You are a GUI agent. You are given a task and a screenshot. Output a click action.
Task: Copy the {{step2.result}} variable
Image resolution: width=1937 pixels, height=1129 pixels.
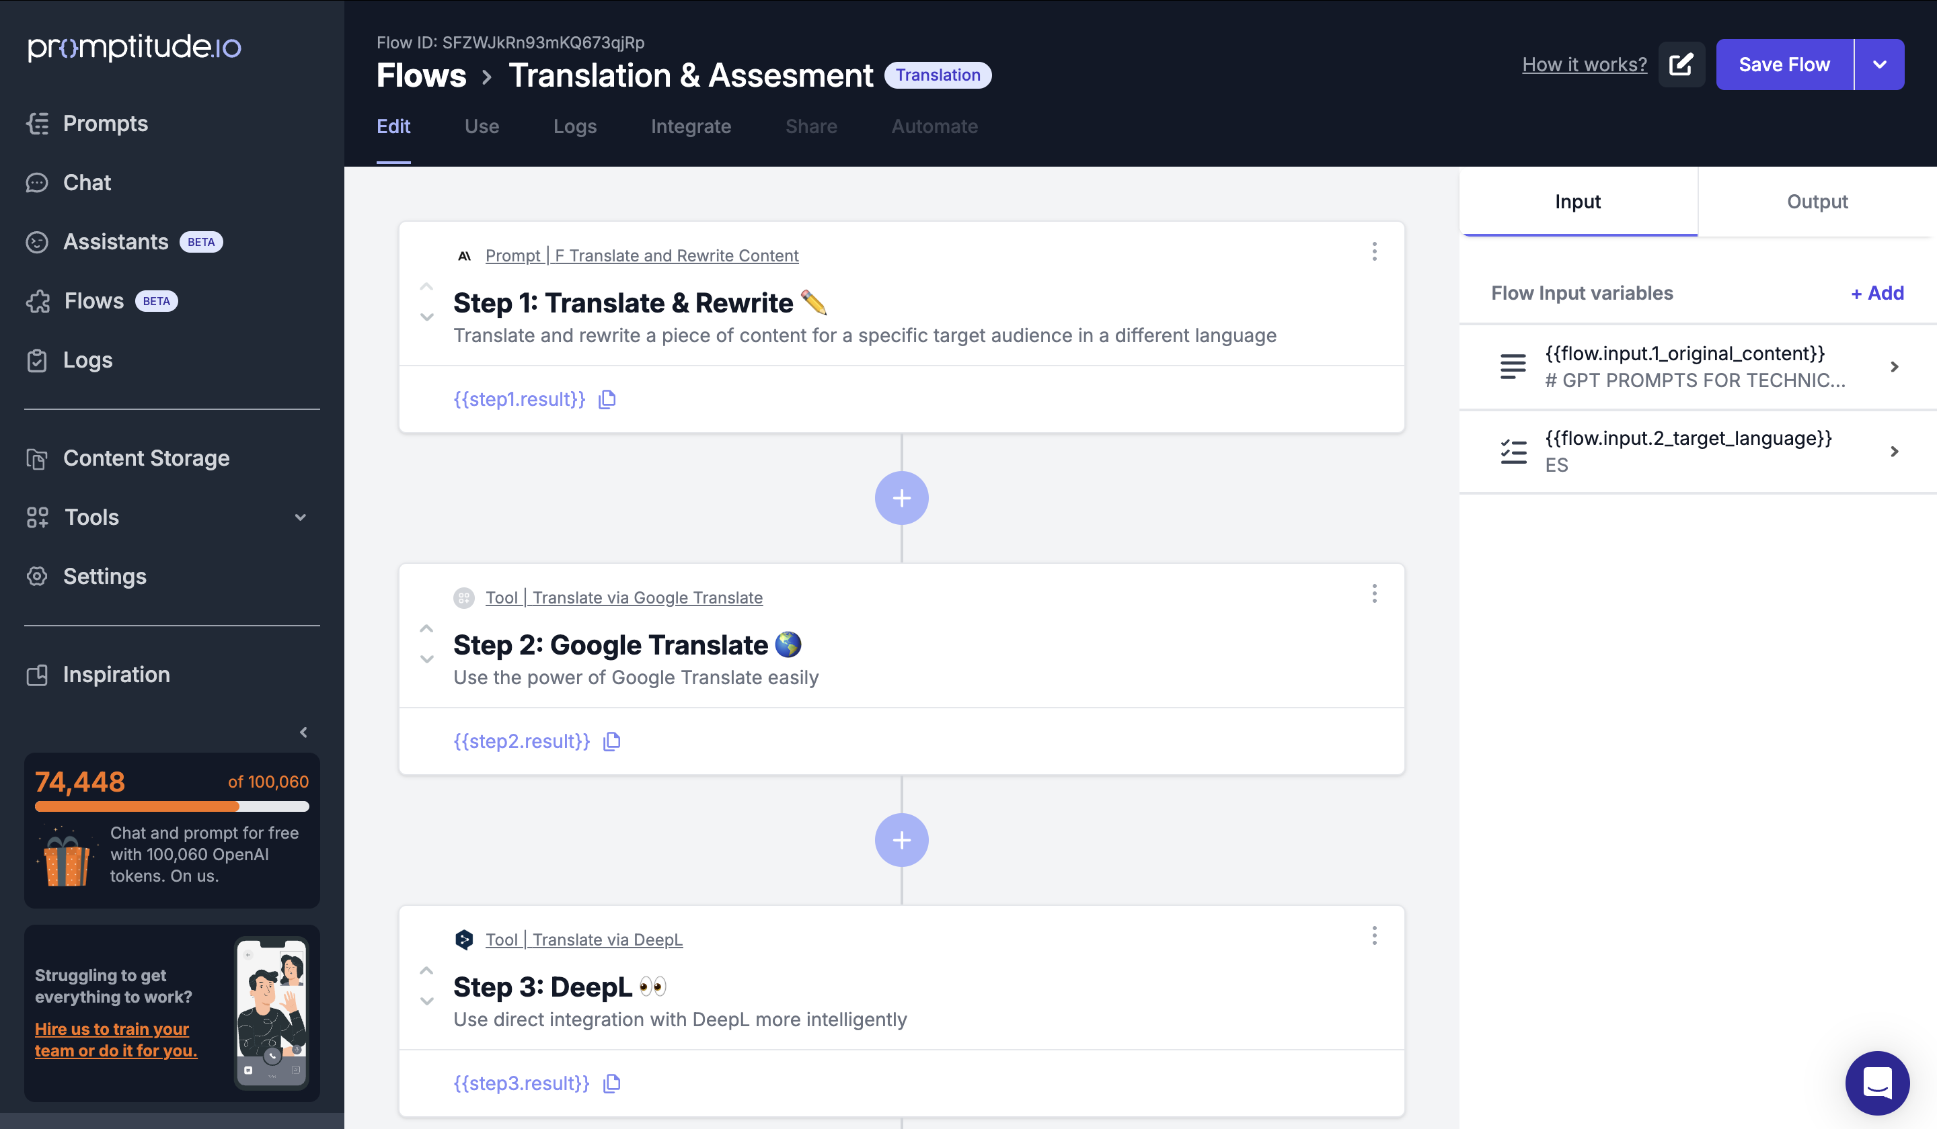612,742
